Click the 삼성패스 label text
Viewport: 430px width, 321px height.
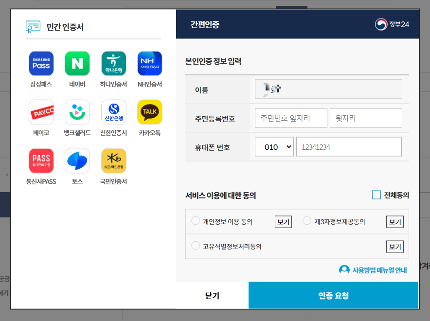tap(41, 84)
